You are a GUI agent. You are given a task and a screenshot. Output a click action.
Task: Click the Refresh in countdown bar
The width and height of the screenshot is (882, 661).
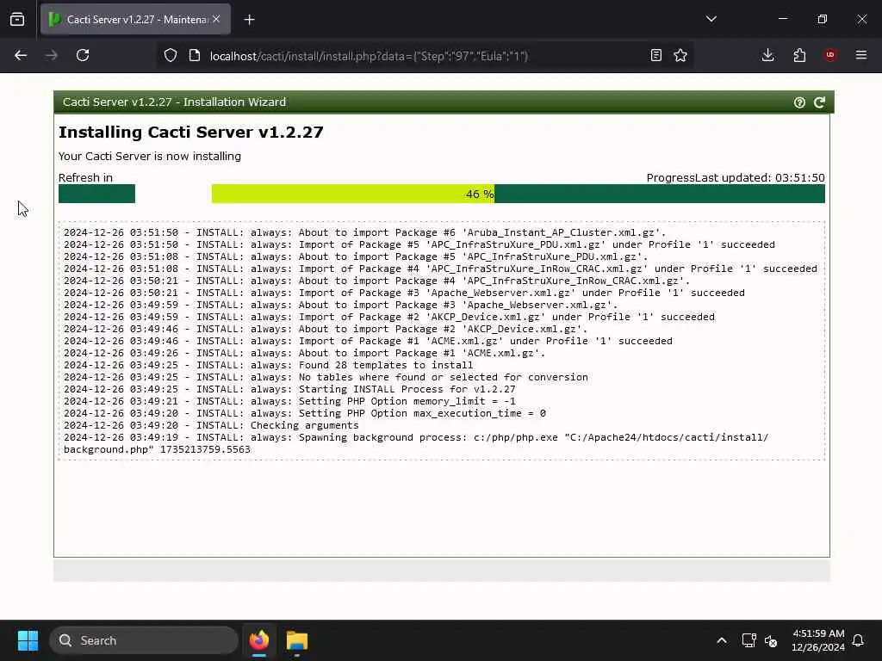point(96,194)
